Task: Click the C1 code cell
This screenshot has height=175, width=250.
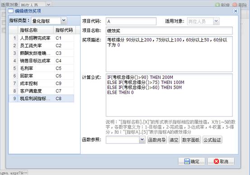Action: pos(59,38)
